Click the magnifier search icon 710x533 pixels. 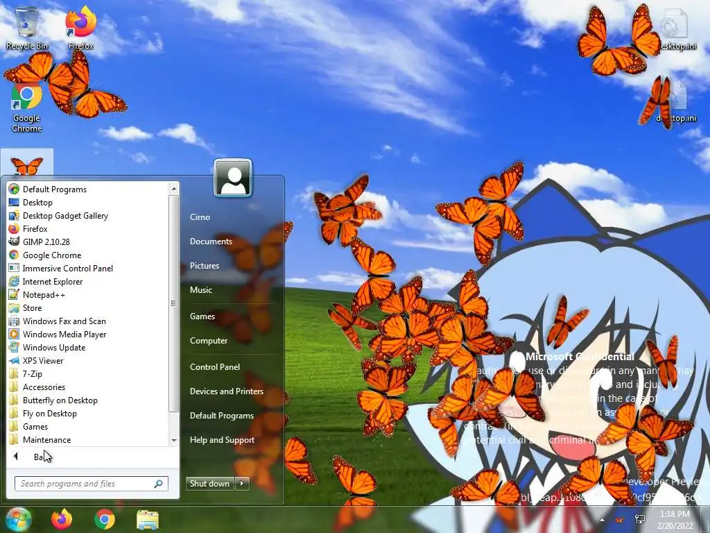tap(158, 484)
